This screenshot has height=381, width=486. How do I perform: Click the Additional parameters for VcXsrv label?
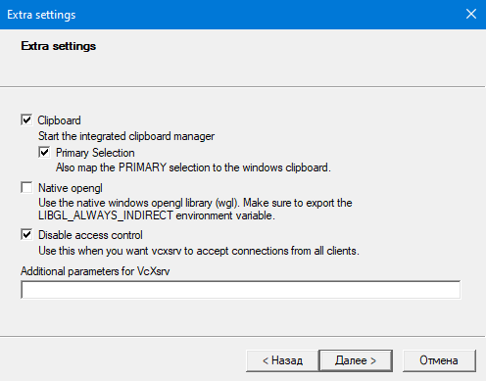click(x=95, y=271)
